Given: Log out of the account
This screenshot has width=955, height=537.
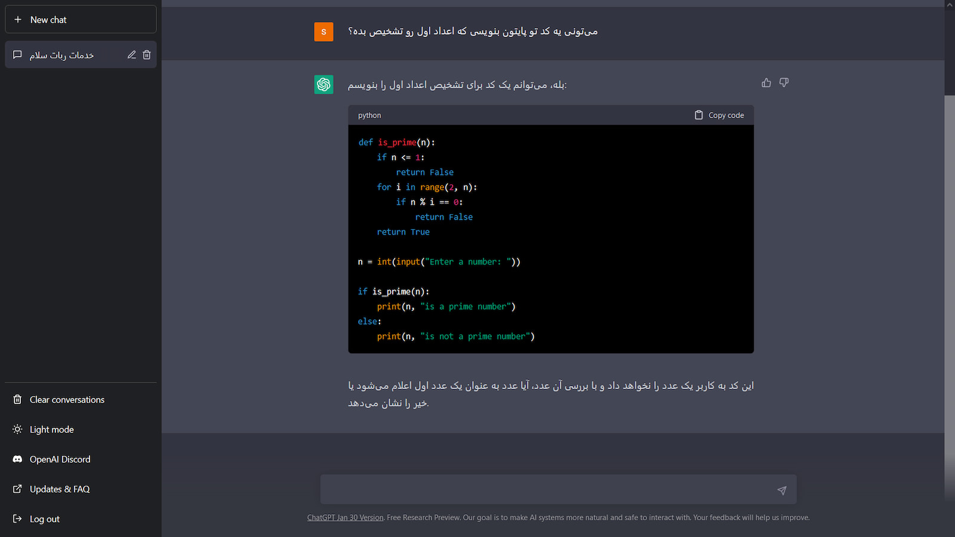Looking at the screenshot, I should [x=81, y=519].
